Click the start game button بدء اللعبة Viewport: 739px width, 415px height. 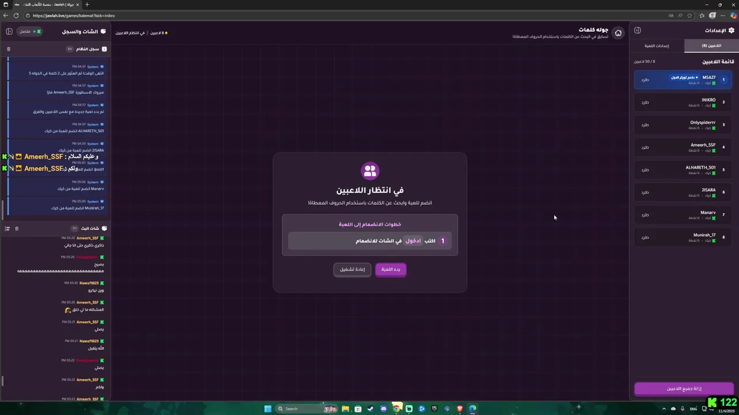[391, 269]
